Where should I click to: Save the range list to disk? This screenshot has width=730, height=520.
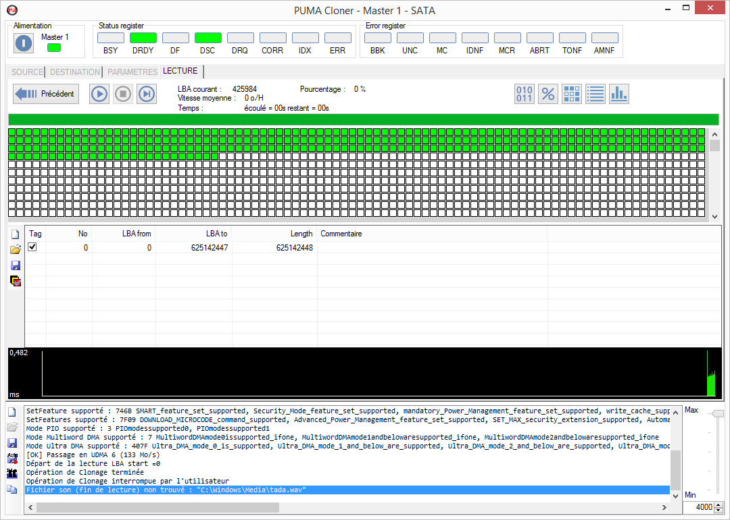pyautogui.click(x=16, y=265)
